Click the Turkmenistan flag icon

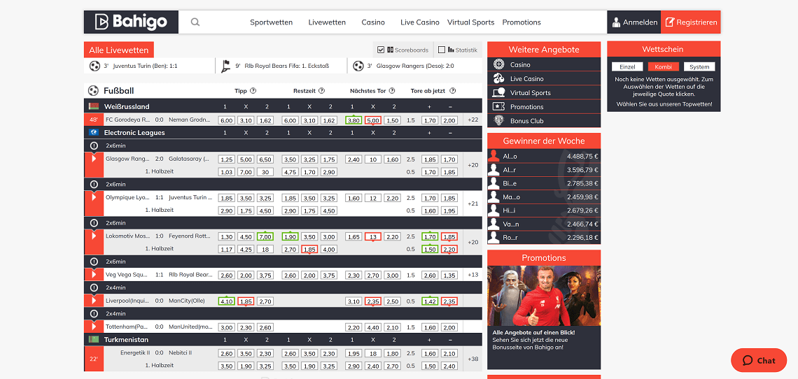tap(94, 339)
